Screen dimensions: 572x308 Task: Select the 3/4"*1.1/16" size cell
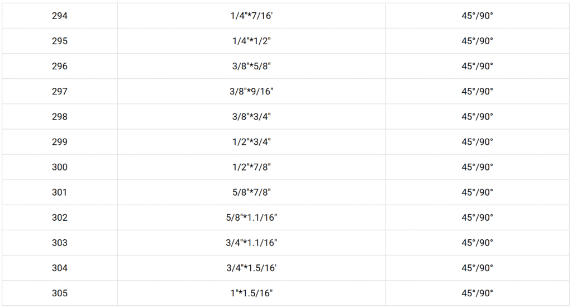click(x=251, y=243)
